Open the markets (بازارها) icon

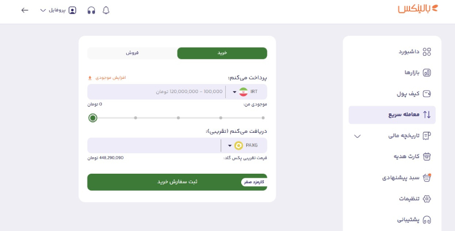tap(427, 73)
